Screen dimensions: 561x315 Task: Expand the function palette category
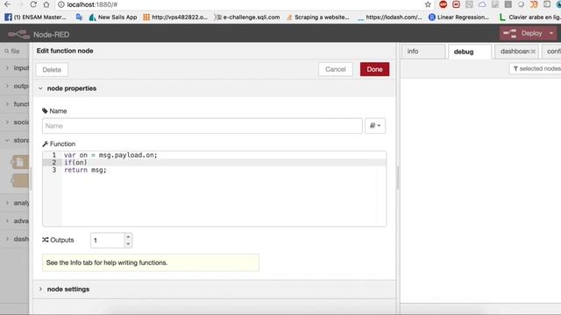(15, 104)
